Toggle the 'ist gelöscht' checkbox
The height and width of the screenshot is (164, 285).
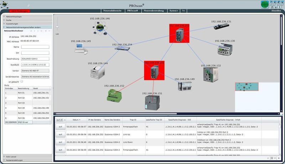[22, 81]
